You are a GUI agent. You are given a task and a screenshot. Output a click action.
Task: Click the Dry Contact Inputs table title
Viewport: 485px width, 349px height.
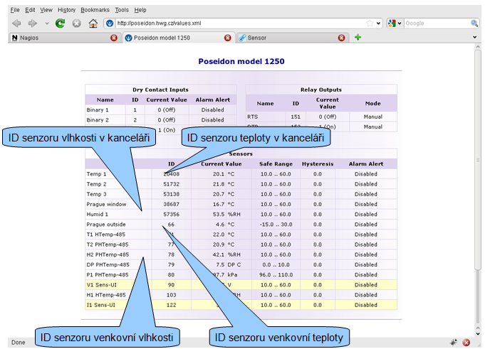[x=160, y=90]
